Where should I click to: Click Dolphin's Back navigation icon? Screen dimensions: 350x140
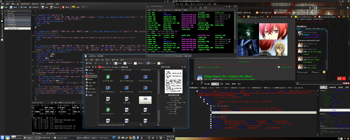click(87, 63)
